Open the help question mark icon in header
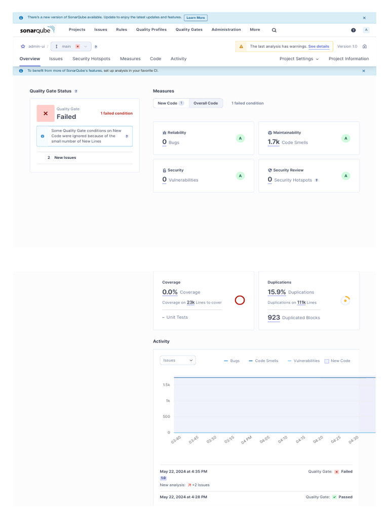The height and width of the screenshot is (518, 389). [x=353, y=30]
